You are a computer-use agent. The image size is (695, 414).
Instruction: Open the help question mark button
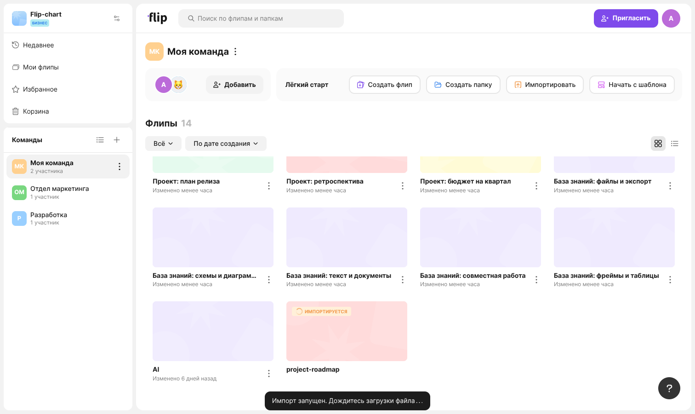pyautogui.click(x=669, y=388)
